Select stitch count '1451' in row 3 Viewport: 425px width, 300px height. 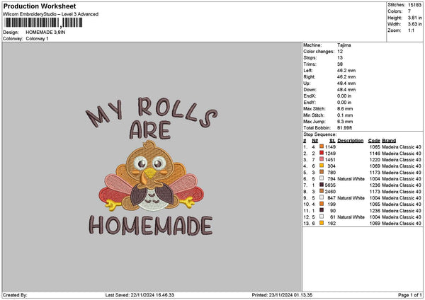330,159
